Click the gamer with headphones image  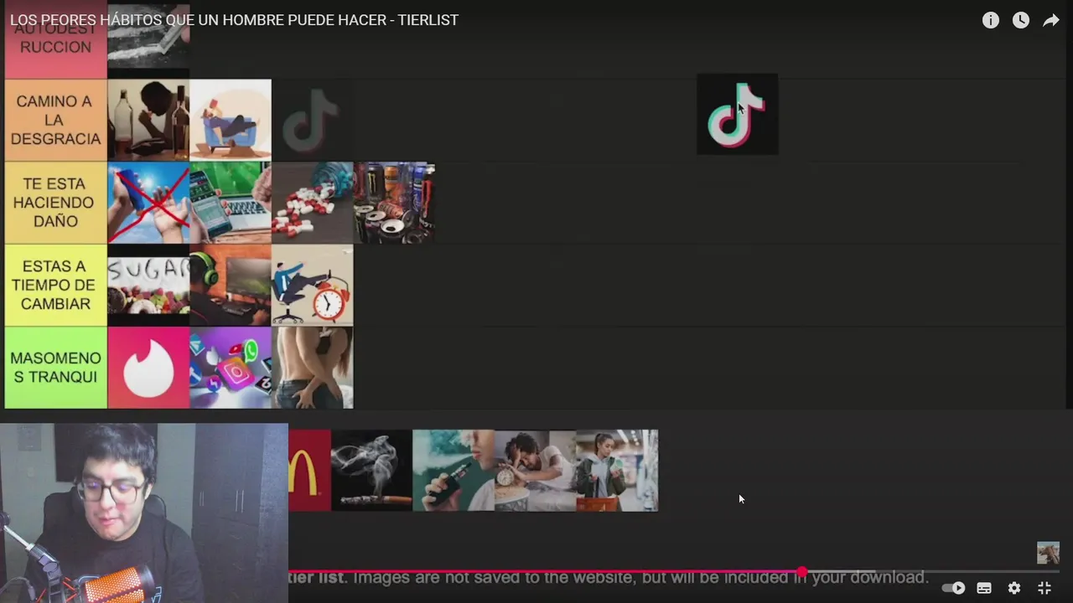coord(231,285)
